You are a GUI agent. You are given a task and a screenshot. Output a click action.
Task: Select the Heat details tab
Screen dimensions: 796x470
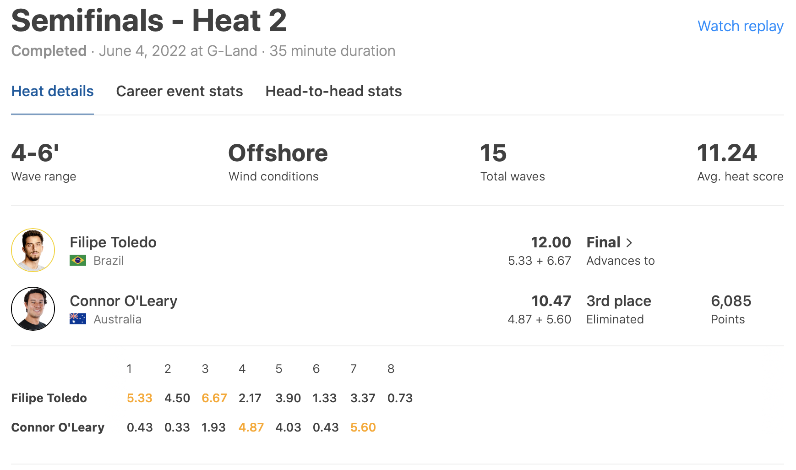pyautogui.click(x=52, y=91)
